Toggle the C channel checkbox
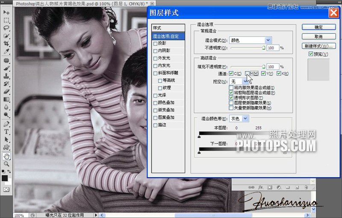 pos(231,73)
